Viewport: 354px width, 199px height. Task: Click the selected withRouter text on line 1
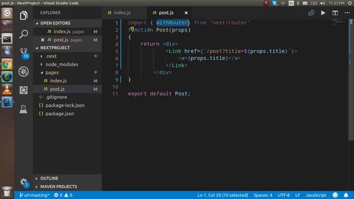pyautogui.click(x=172, y=23)
